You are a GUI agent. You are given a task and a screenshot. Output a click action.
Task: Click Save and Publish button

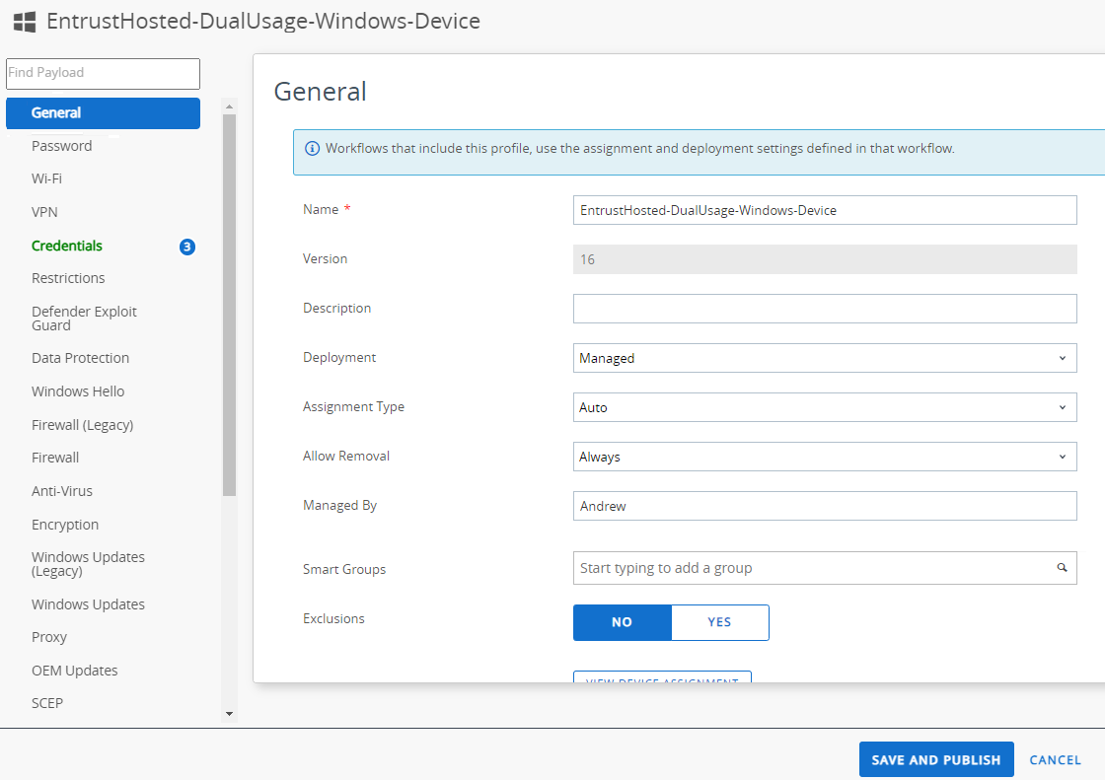[x=935, y=760]
